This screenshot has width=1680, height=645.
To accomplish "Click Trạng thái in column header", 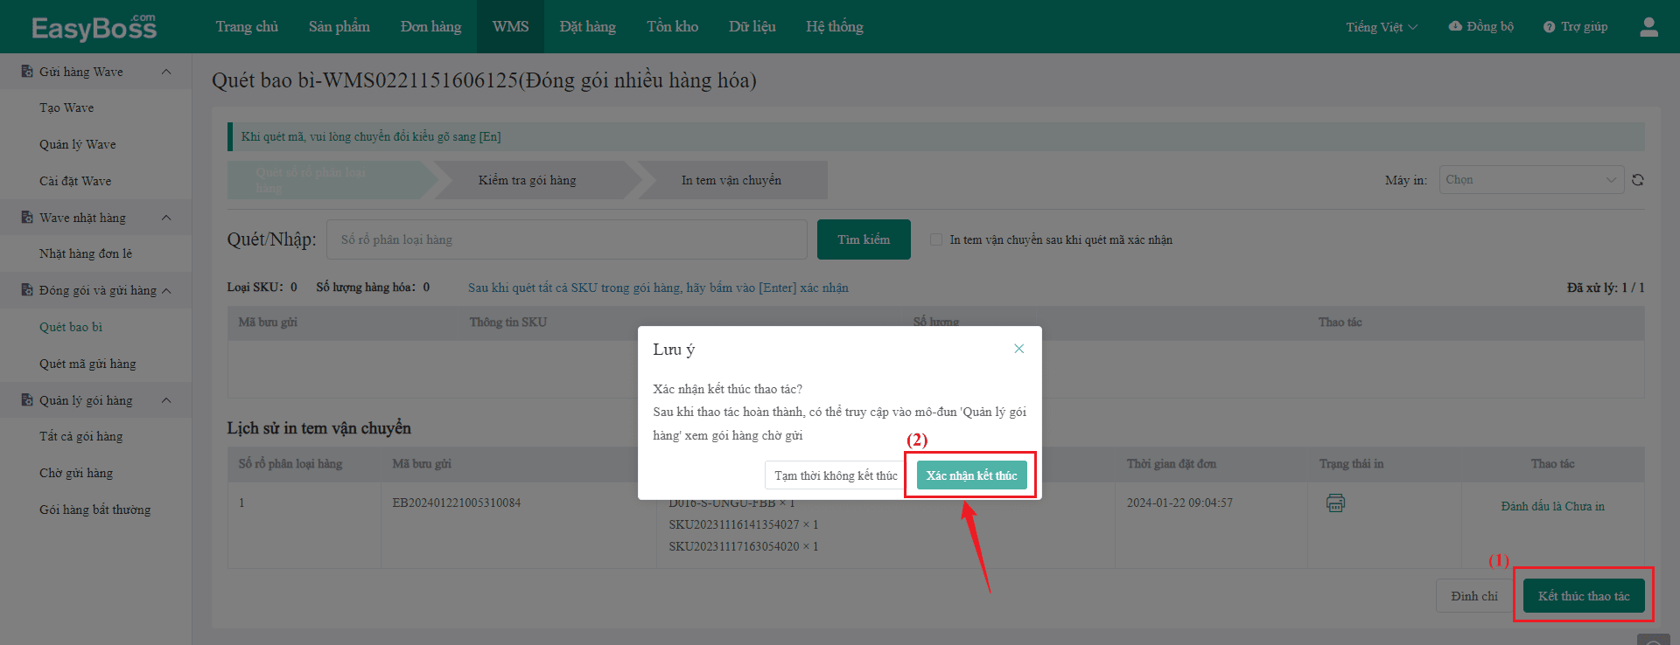I will click(x=1352, y=464).
